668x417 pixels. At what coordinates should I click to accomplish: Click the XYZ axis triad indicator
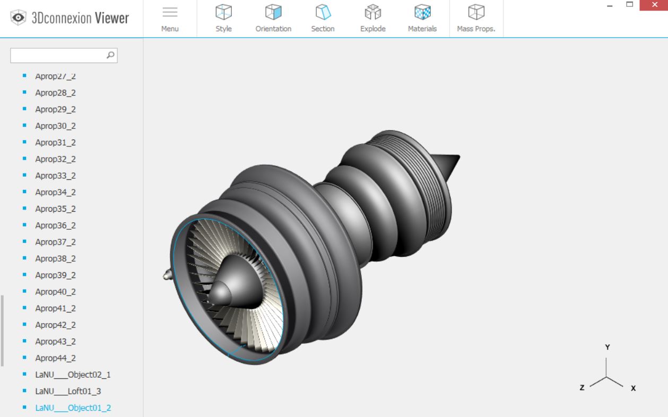pos(607,369)
